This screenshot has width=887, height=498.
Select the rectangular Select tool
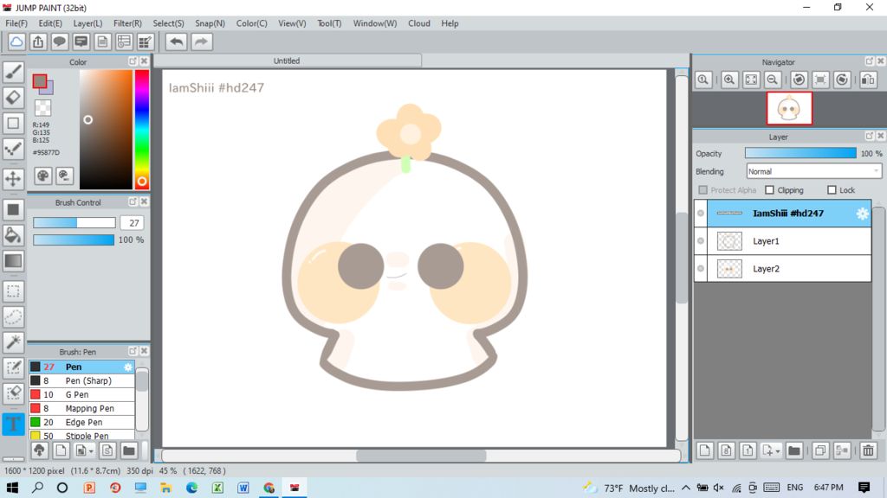tap(13, 291)
